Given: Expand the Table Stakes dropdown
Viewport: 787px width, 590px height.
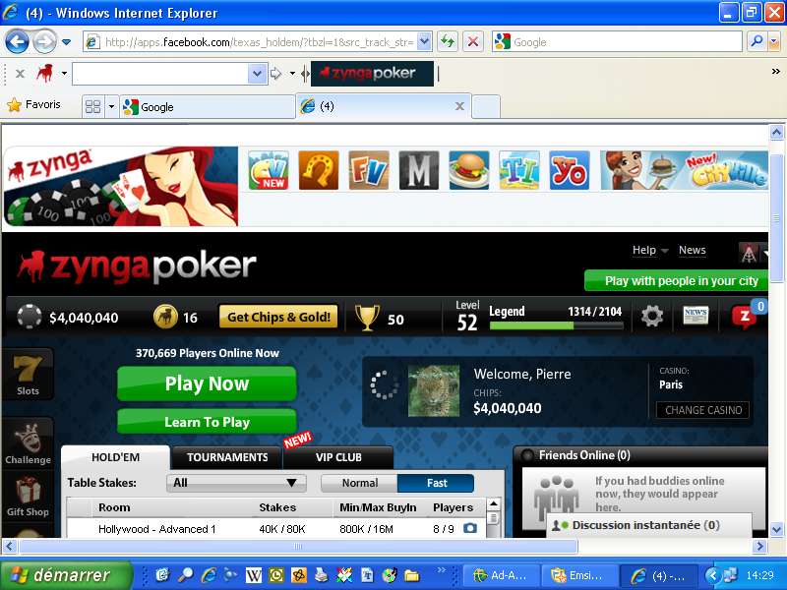Looking at the screenshot, I should click(237, 483).
